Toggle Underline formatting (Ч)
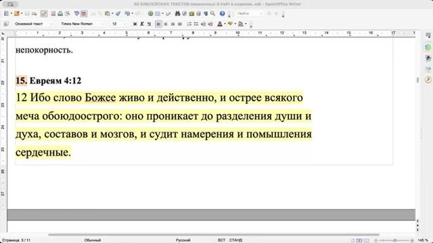Image resolution: width=433 pixels, height=243 pixels. (149, 24)
